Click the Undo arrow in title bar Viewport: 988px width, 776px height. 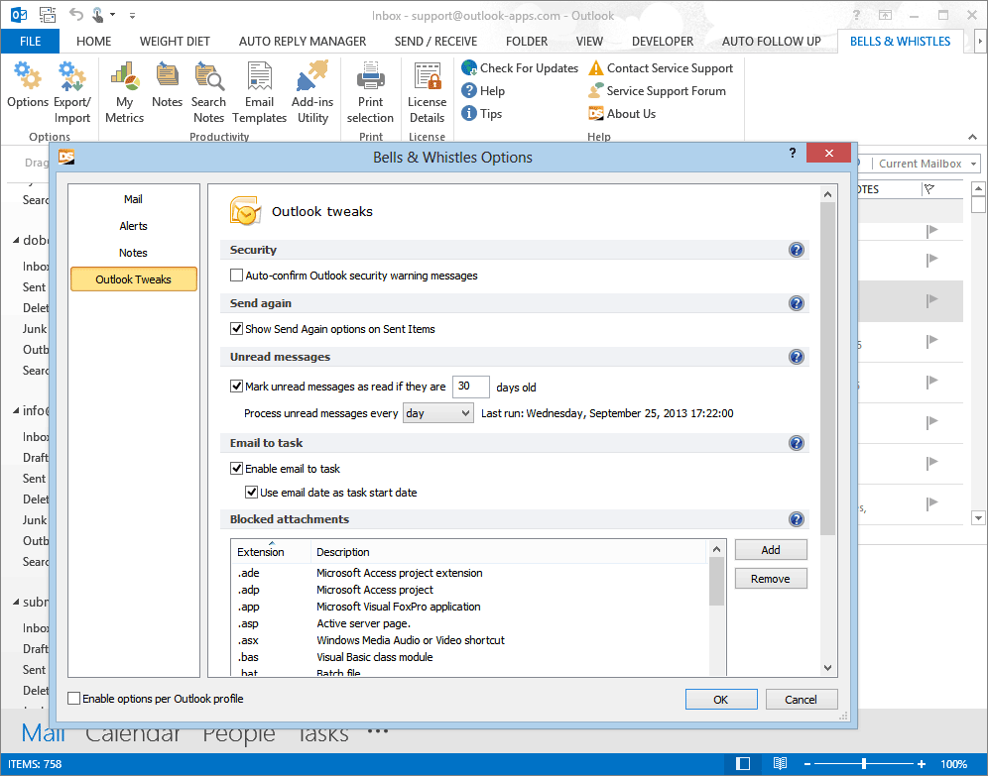[x=76, y=14]
